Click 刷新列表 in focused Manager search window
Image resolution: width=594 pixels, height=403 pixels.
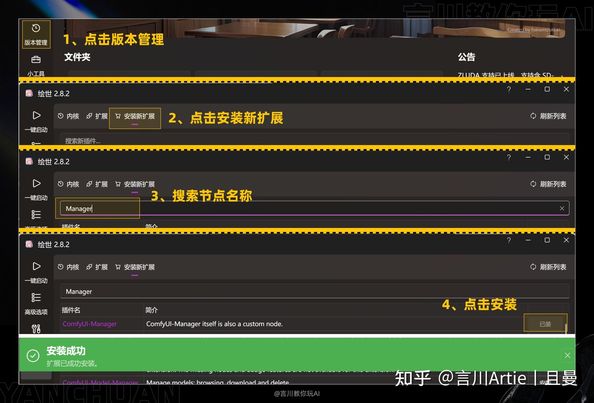click(548, 184)
